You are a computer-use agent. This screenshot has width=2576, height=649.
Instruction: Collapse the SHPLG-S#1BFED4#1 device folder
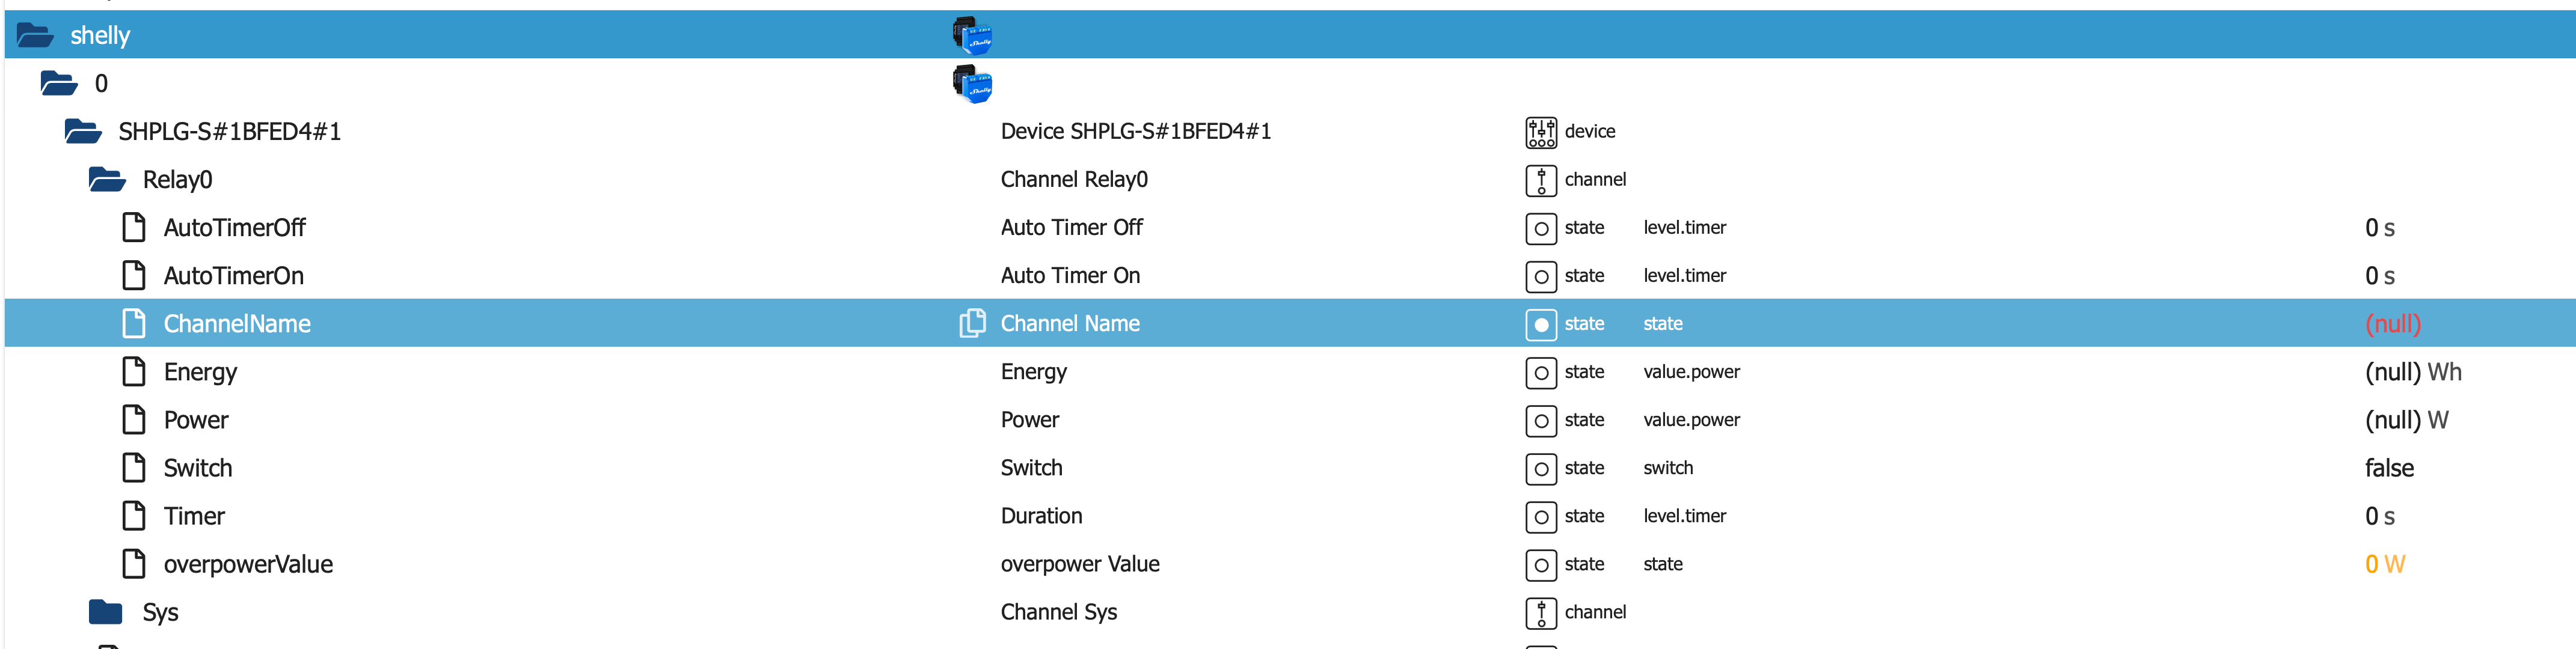pos(83,132)
